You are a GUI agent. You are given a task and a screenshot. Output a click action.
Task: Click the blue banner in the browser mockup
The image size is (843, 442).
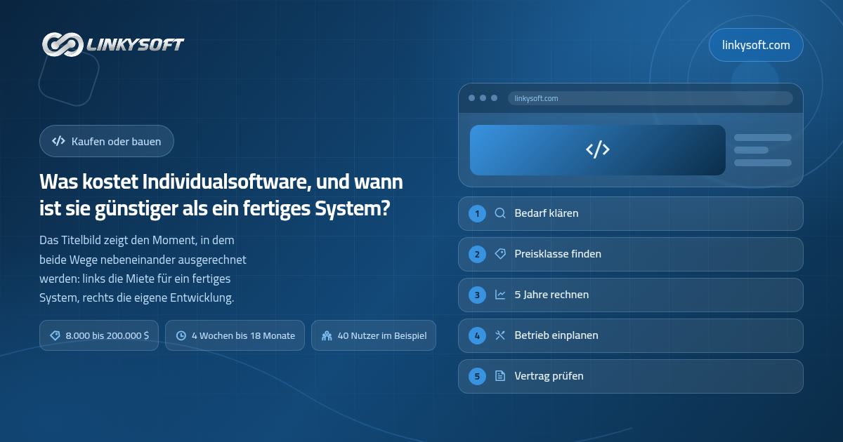tap(598, 150)
